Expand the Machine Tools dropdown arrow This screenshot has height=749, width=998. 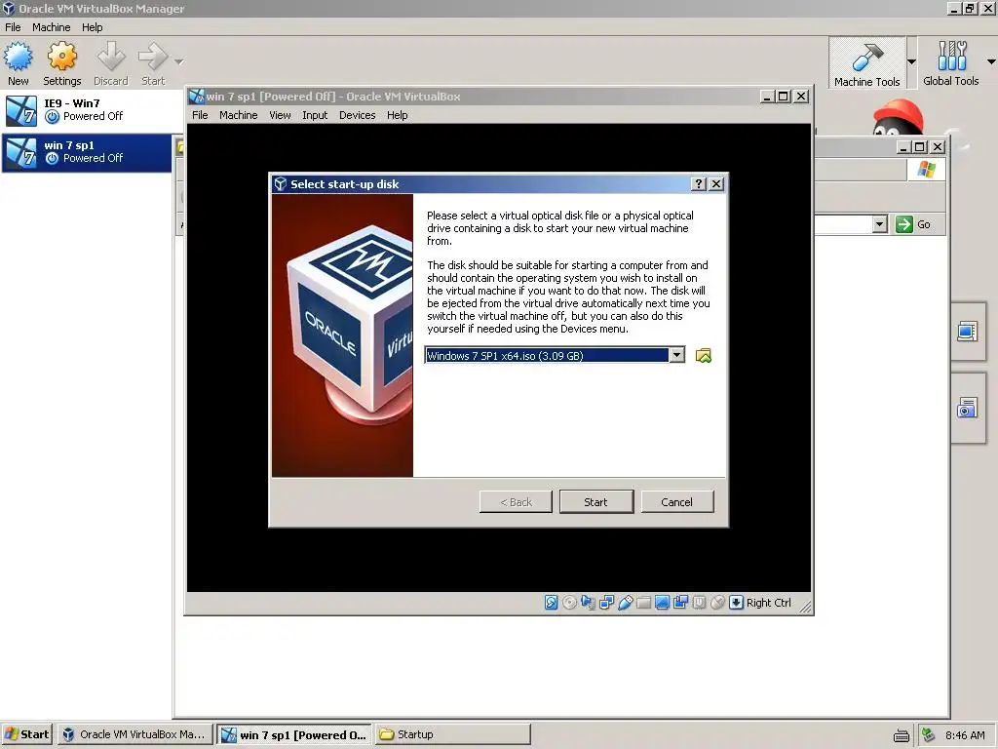point(911,61)
